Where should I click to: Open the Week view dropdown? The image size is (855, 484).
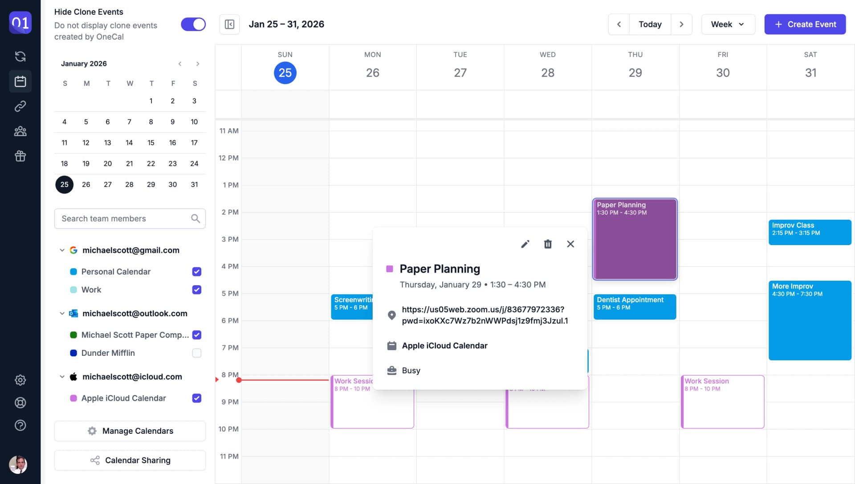pyautogui.click(x=728, y=24)
